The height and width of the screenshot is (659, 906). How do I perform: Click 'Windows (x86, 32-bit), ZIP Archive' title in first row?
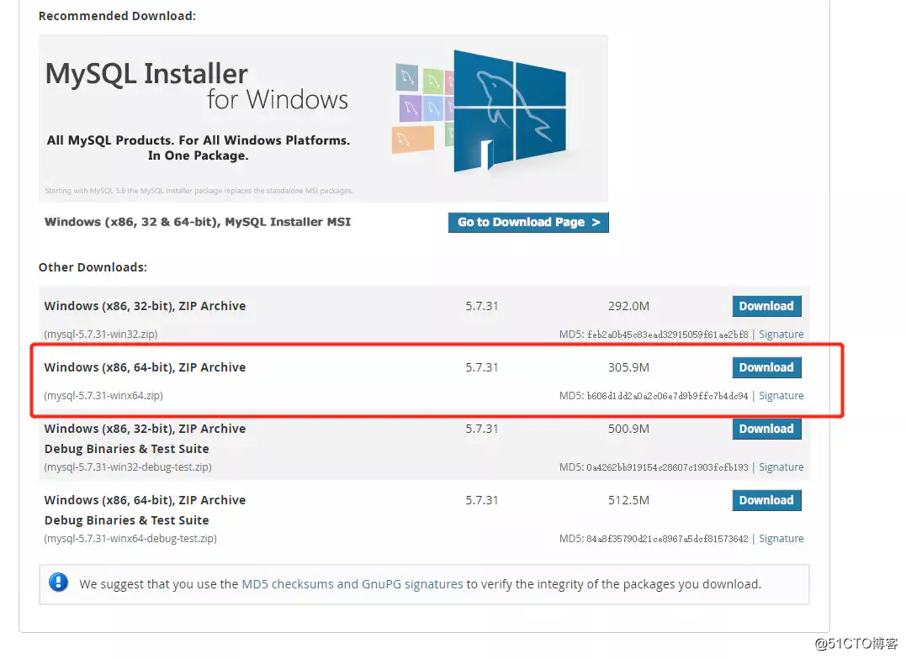point(145,306)
